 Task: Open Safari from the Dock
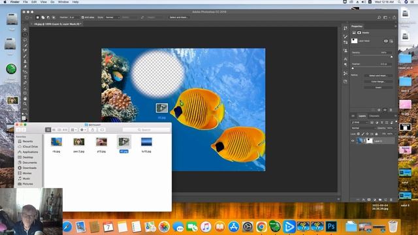[x=67, y=227]
